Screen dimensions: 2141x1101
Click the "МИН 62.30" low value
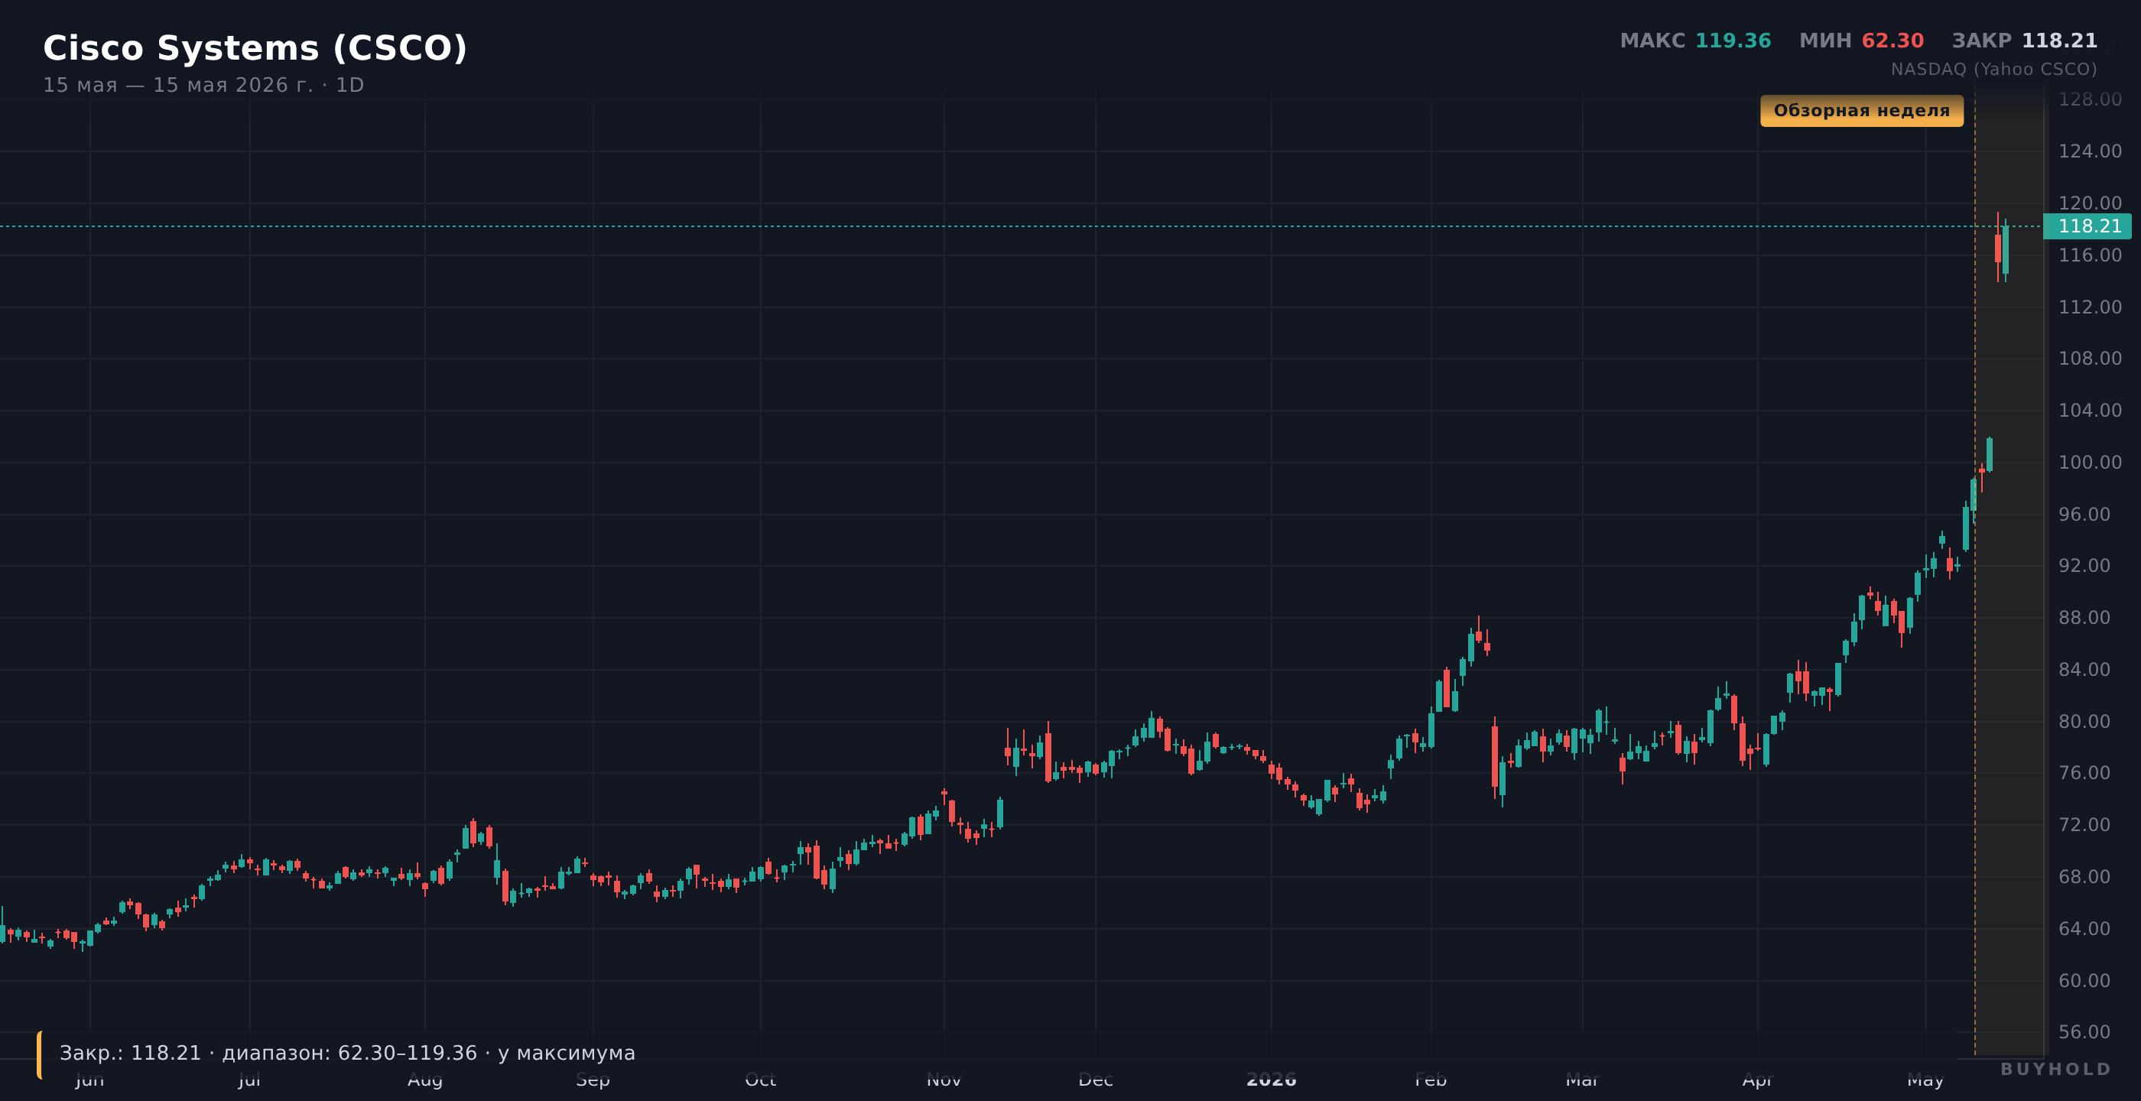click(x=1862, y=41)
